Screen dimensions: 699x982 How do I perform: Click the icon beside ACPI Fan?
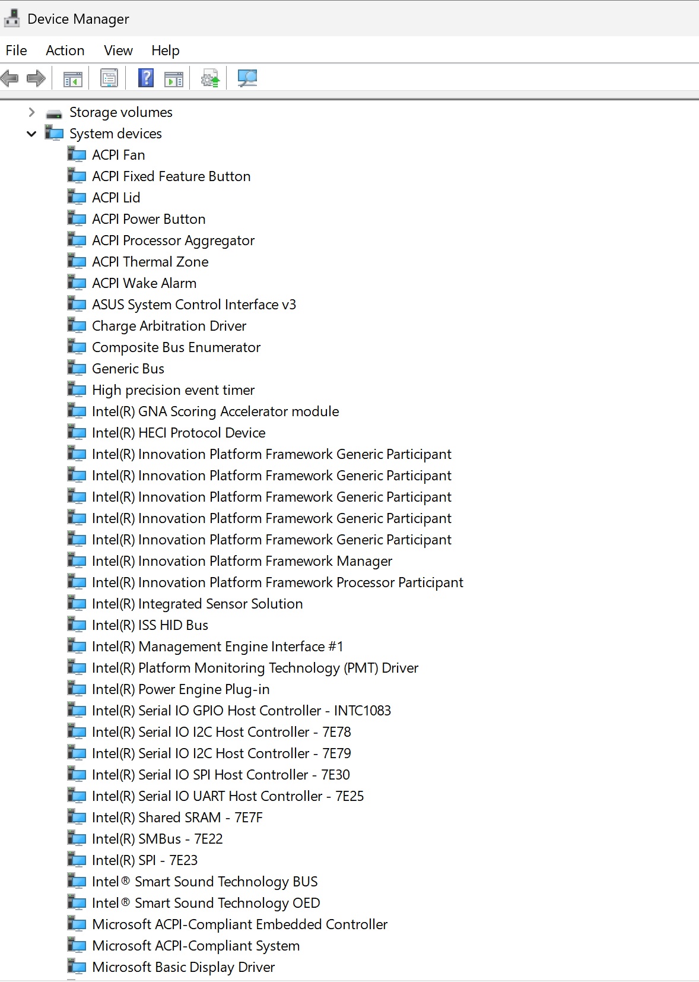click(x=77, y=154)
